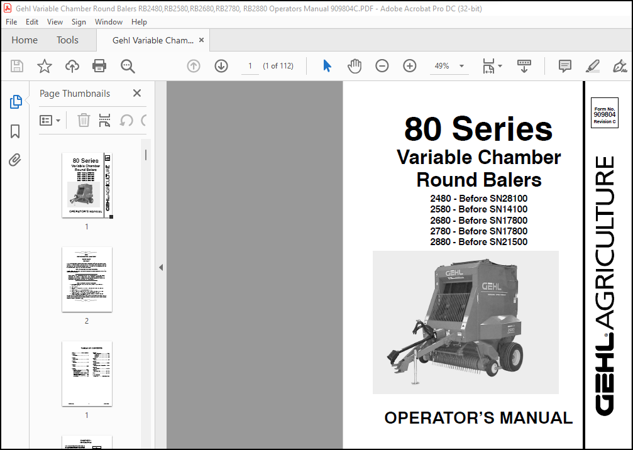Activate the hand pan tool
The width and height of the screenshot is (633, 450).
click(355, 66)
